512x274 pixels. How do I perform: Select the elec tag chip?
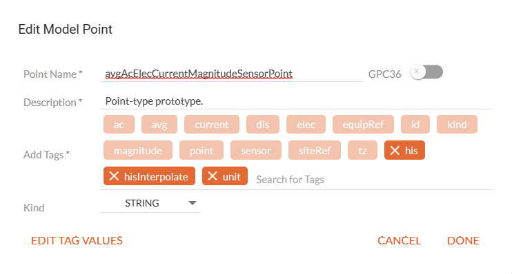(x=306, y=124)
